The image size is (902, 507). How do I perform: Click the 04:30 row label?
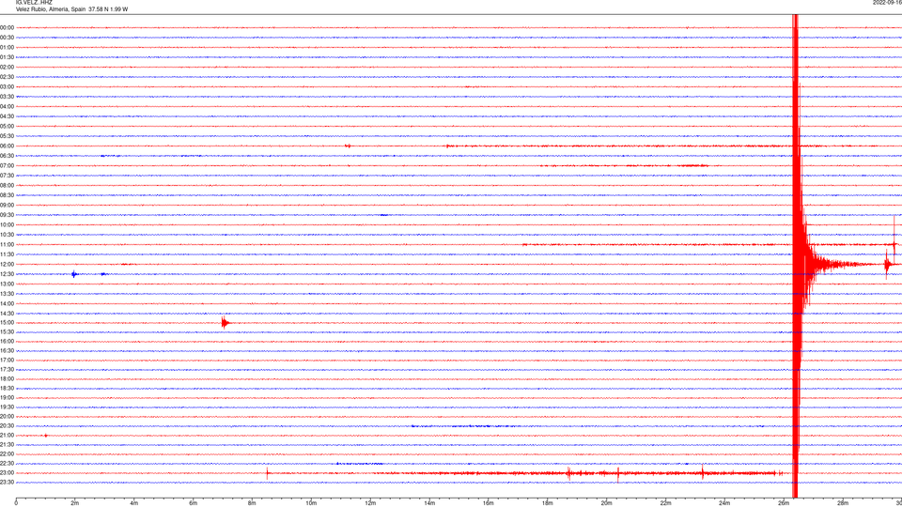tap(7, 116)
